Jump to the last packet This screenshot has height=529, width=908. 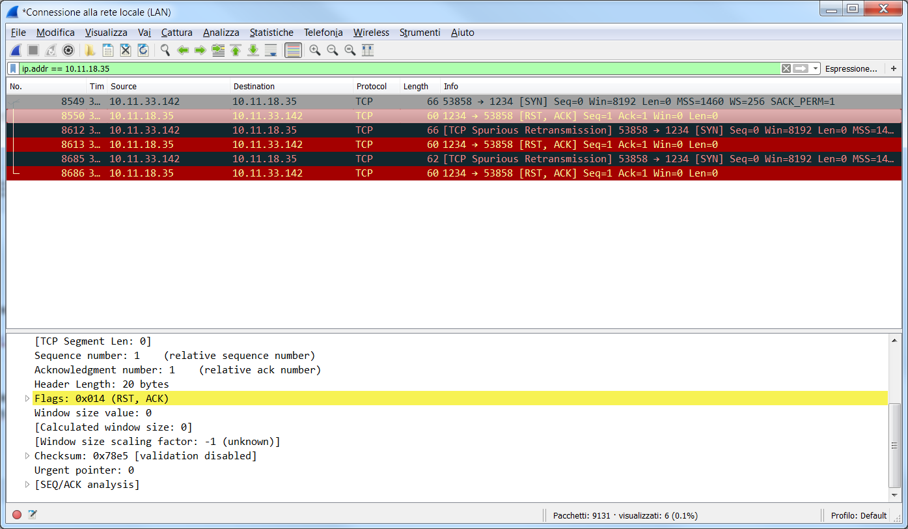point(253,50)
